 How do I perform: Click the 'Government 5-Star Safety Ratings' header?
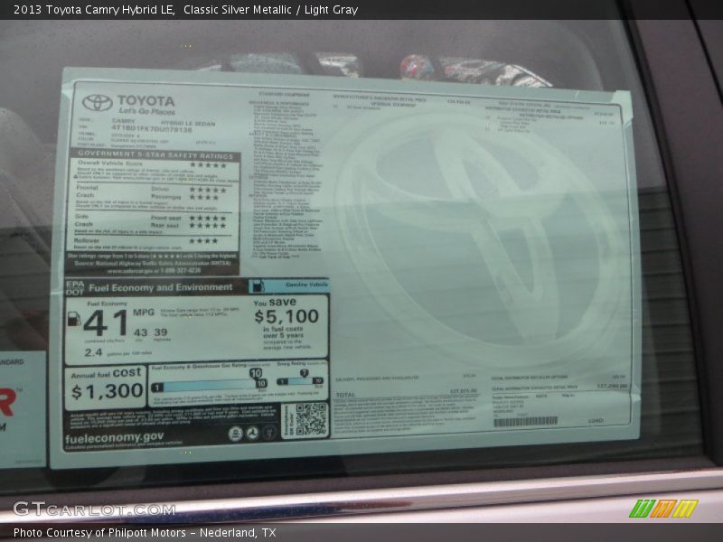(155, 155)
